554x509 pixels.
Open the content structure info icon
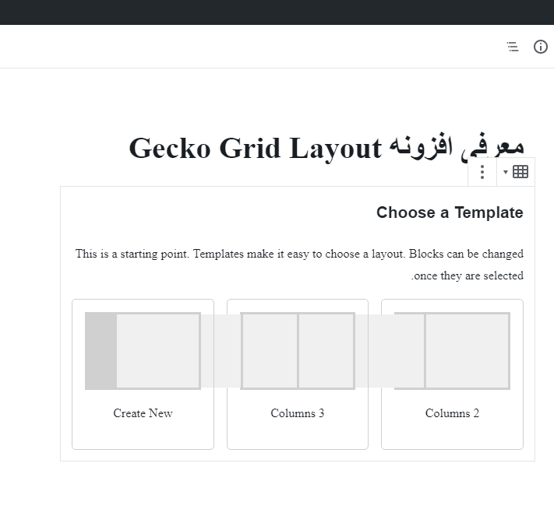click(540, 47)
